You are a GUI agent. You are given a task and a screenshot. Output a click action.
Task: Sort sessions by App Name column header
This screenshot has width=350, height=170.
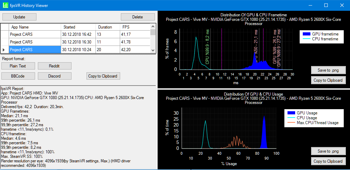(x=35, y=27)
